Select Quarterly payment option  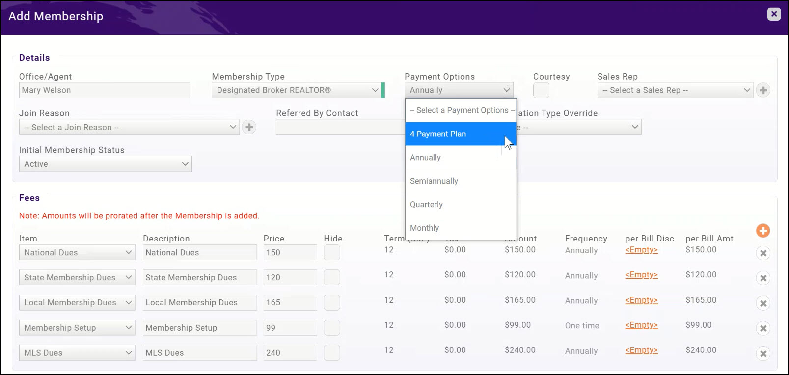(x=426, y=205)
